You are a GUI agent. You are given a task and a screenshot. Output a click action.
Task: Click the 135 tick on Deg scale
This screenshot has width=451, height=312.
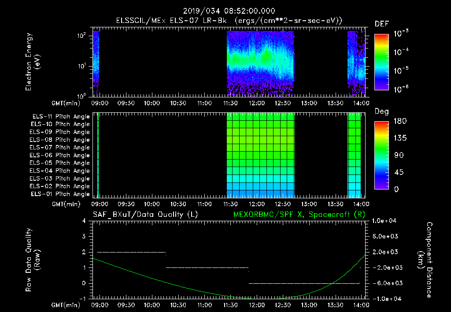400,138
